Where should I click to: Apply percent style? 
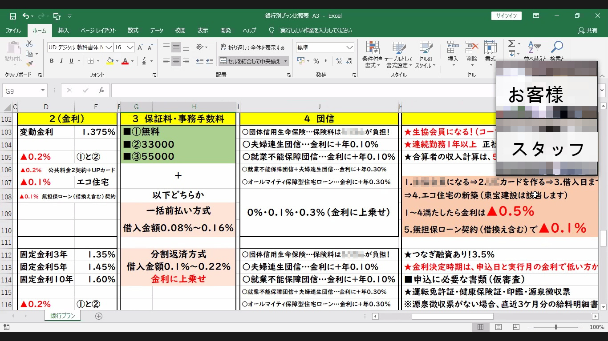316,61
